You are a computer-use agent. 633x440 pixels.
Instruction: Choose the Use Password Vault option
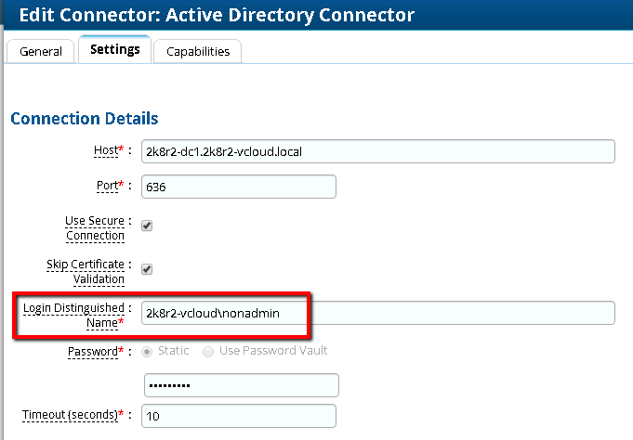(x=209, y=351)
